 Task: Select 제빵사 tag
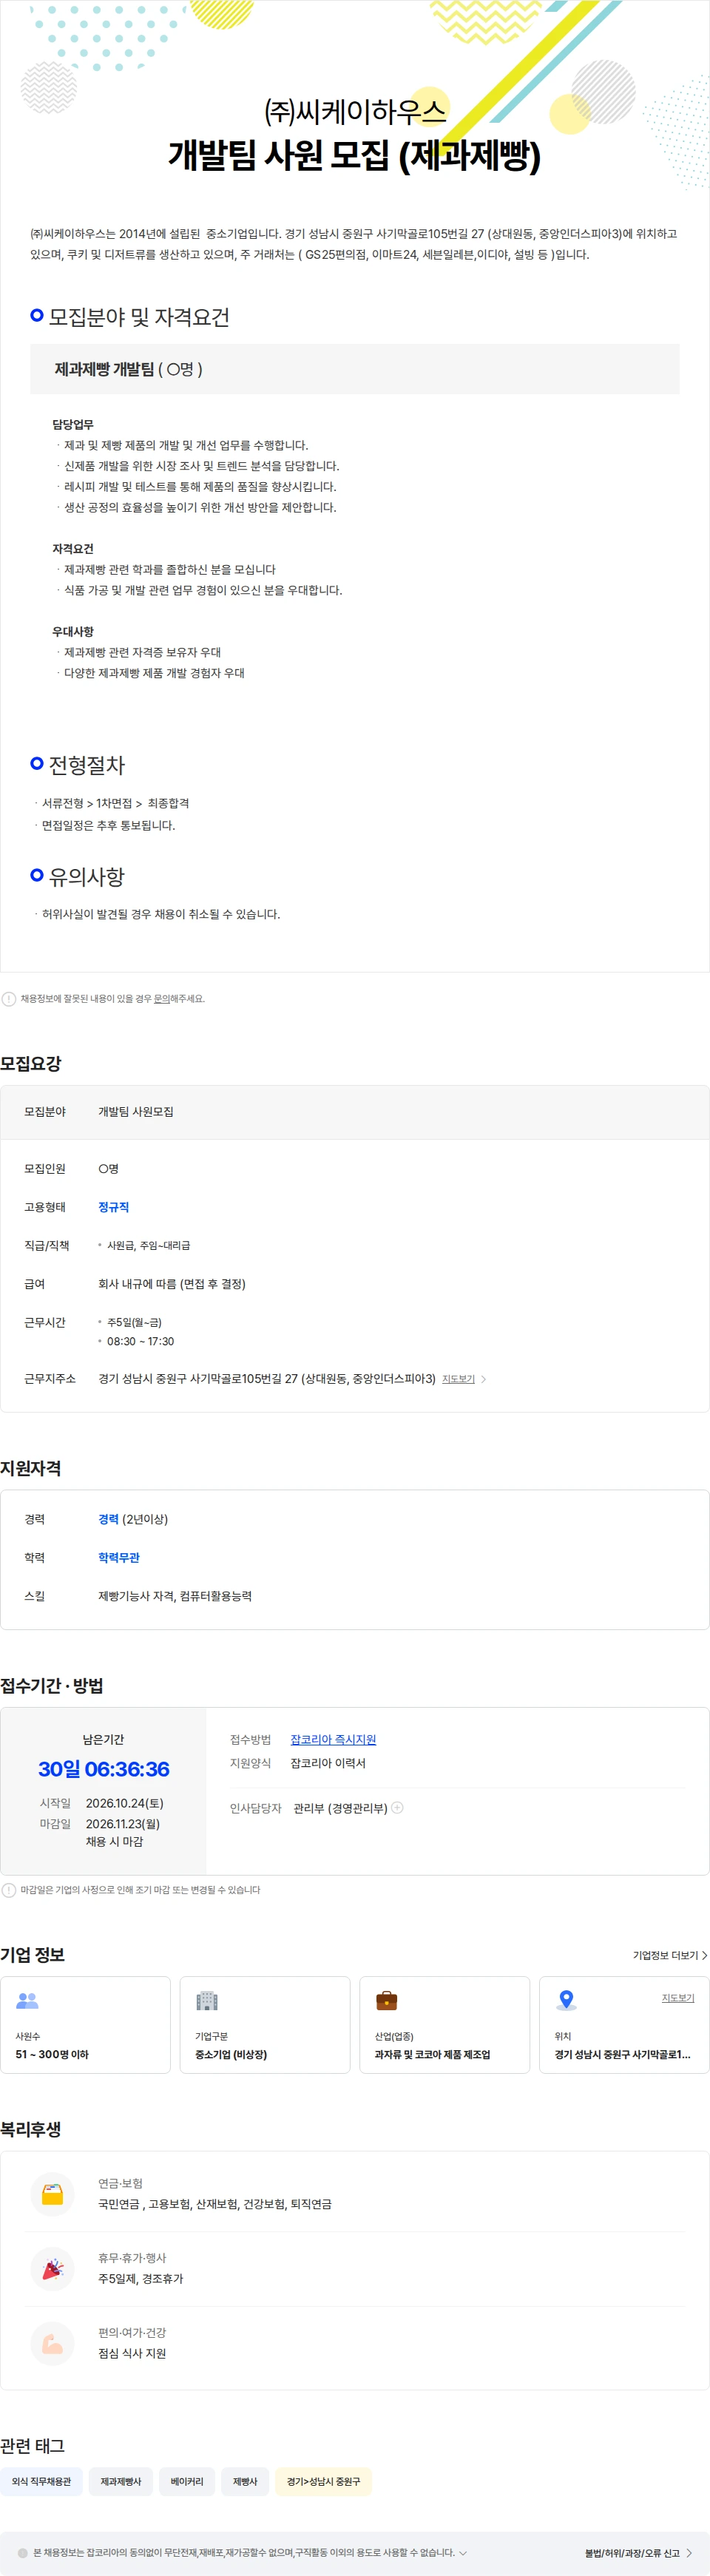[x=245, y=2481]
